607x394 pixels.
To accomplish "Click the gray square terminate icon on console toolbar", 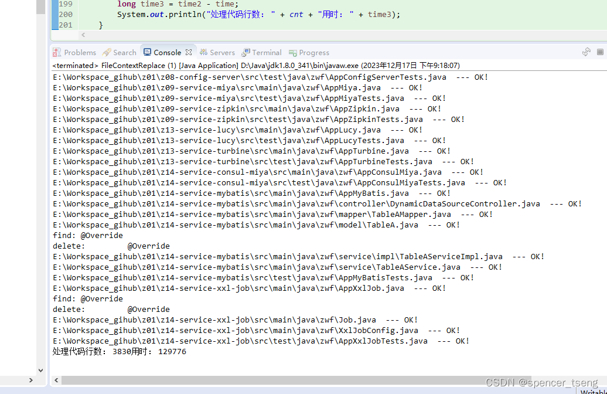I will point(600,52).
